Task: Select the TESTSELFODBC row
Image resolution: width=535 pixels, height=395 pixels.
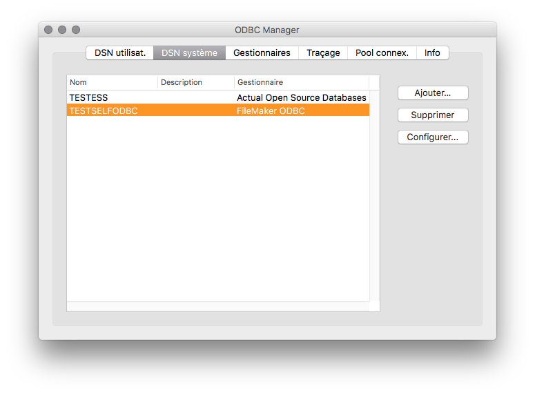Action: [218, 110]
